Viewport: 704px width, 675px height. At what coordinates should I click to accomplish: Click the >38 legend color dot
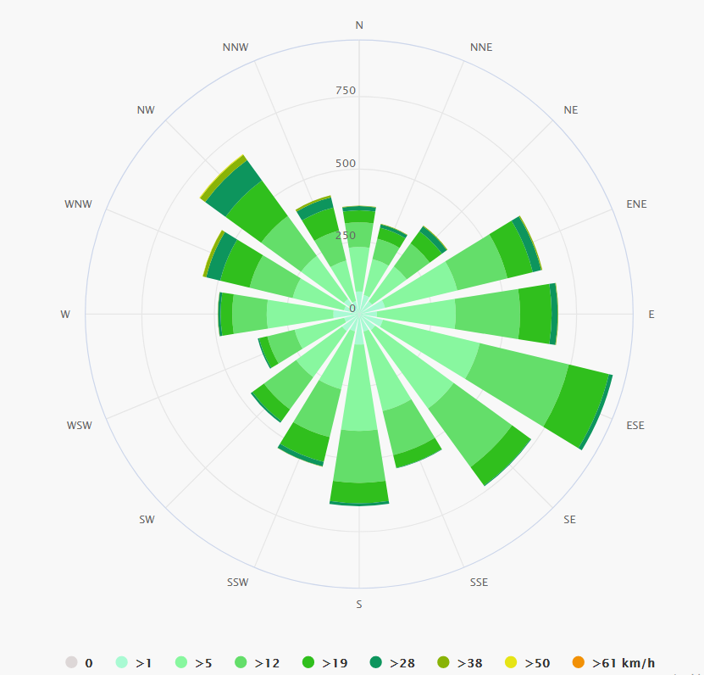click(443, 662)
